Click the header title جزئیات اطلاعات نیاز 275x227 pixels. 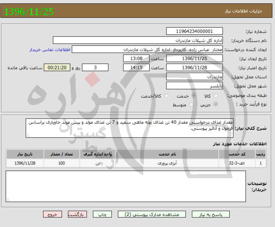tap(244, 11)
